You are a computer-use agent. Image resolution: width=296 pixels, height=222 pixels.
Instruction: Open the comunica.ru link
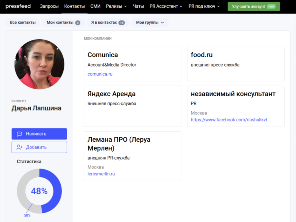click(100, 74)
